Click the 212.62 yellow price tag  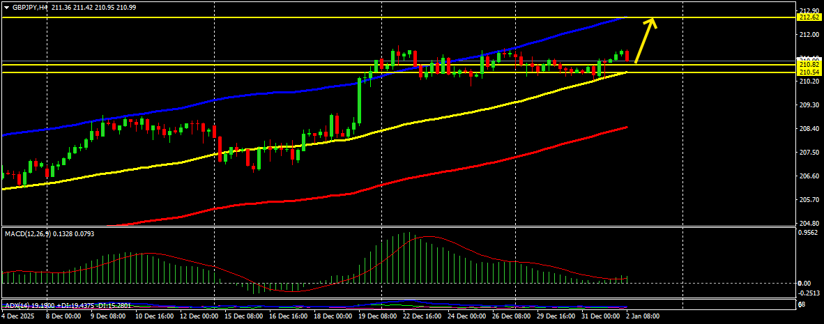[808, 17]
